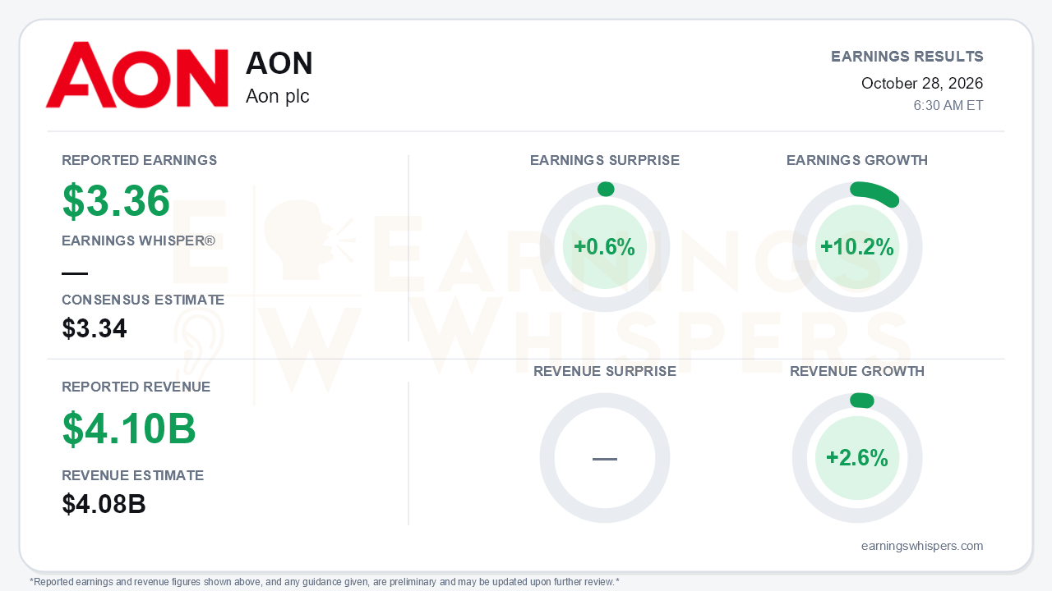Click the EARNINGS RESULTS header label

pos(907,57)
